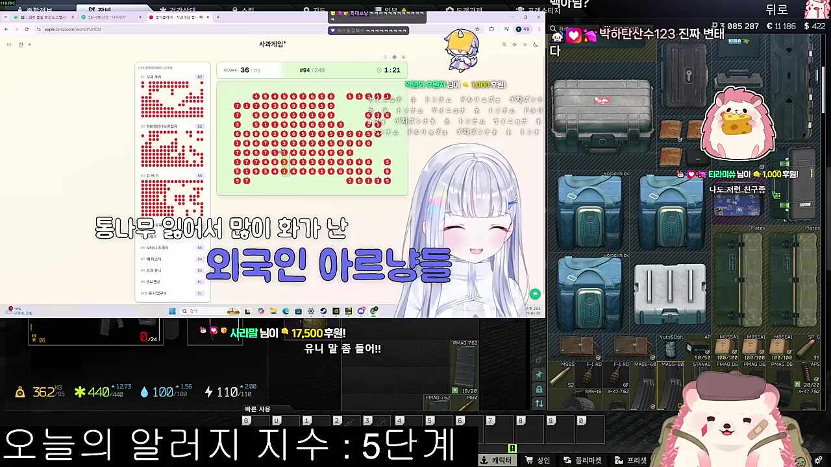Click the PMAG 7.62 magazine 19/20
The width and height of the screenshot is (831, 467).
coord(465,368)
